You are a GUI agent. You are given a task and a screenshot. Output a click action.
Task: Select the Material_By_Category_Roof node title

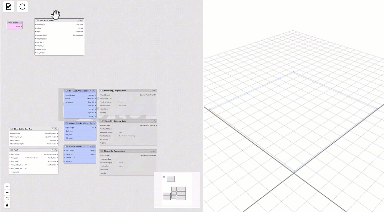tap(115, 151)
